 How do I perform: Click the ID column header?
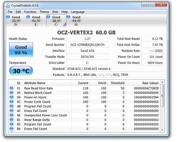(x=19, y=83)
